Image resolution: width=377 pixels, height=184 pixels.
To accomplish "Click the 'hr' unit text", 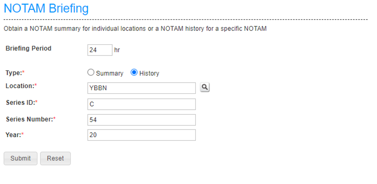I will [x=117, y=50].
